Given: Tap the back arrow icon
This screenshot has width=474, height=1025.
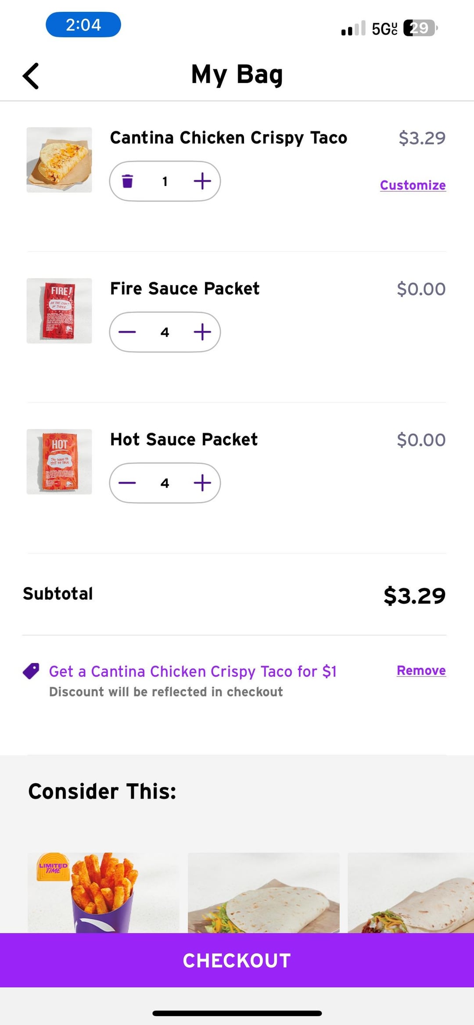Looking at the screenshot, I should (31, 76).
